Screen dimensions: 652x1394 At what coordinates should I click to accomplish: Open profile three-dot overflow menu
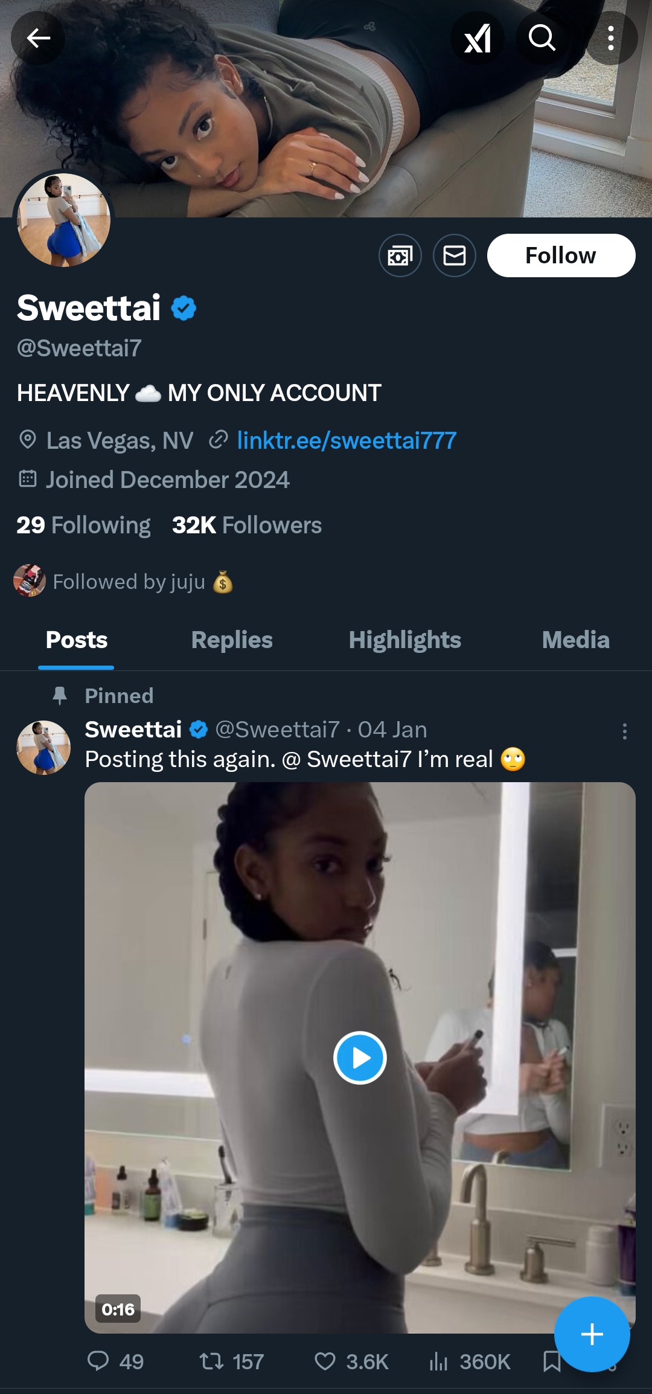point(611,39)
